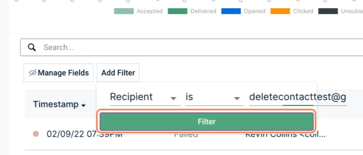The image size is (363, 155).
Task: Click the magnifying glass search icon
Action: [32, 47]
